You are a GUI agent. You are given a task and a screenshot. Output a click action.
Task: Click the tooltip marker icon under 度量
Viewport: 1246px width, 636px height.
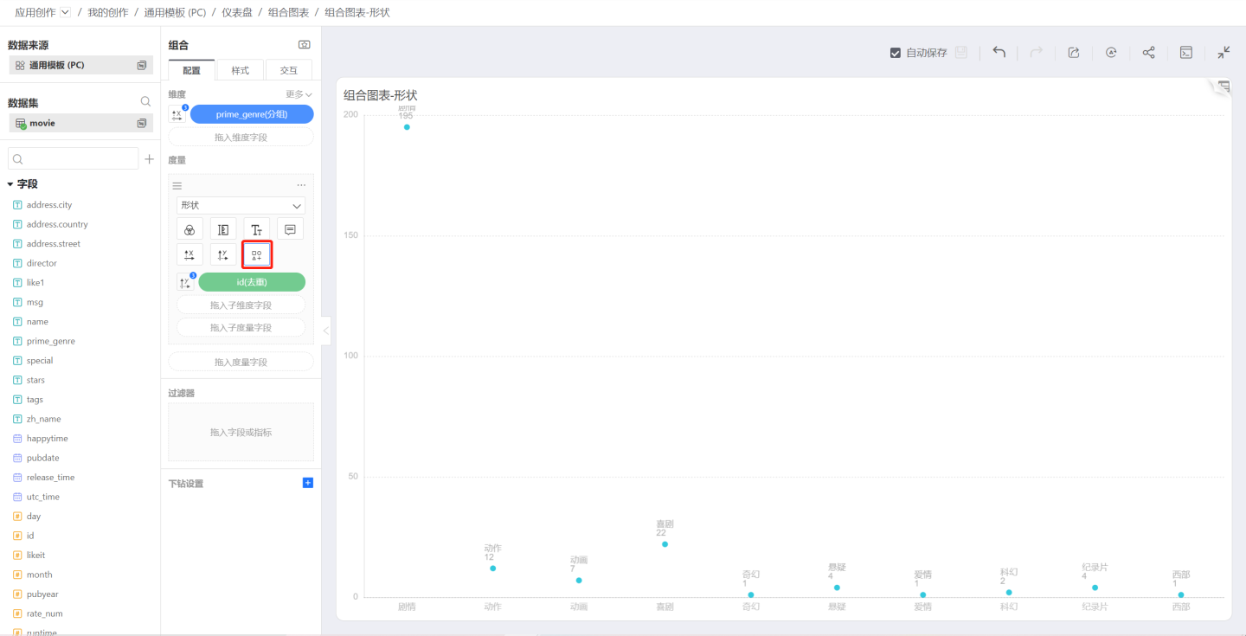click(290, 229)
